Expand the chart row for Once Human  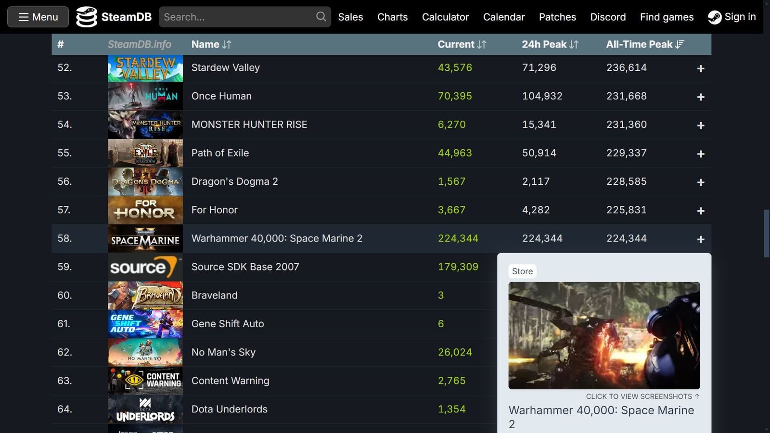[x=701, y=96]
